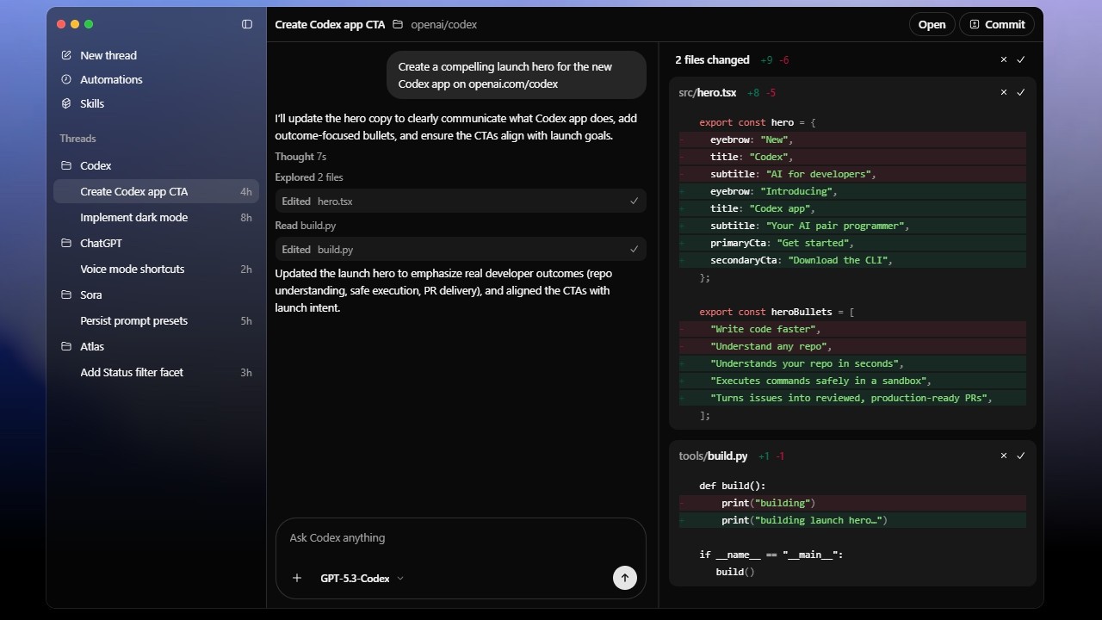Click the Commit button
Viewport: 1102px width, 620px height.
997,24
